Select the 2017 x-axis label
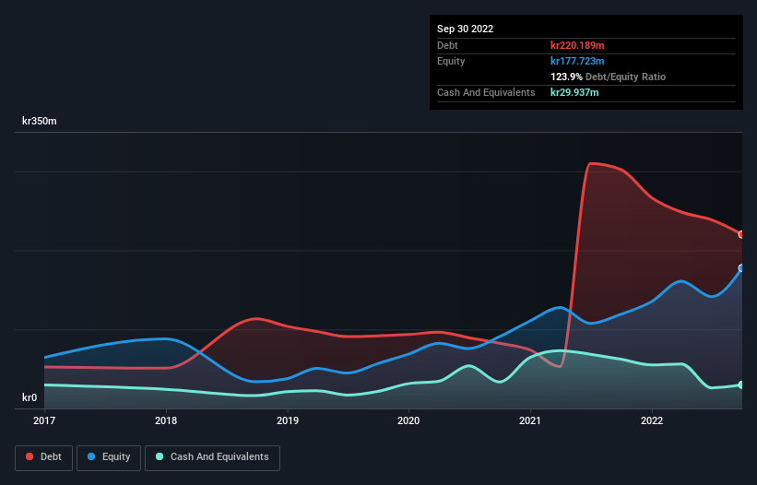 (44, 420)
